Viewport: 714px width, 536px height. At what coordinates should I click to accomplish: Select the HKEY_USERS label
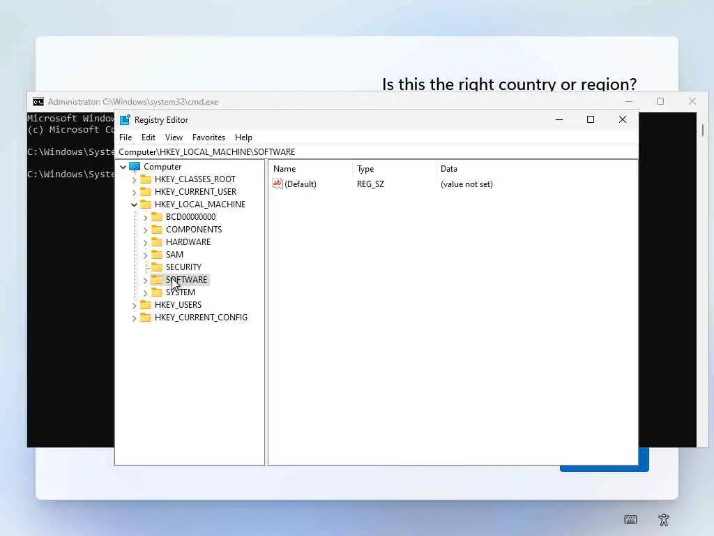pos(178,305)
